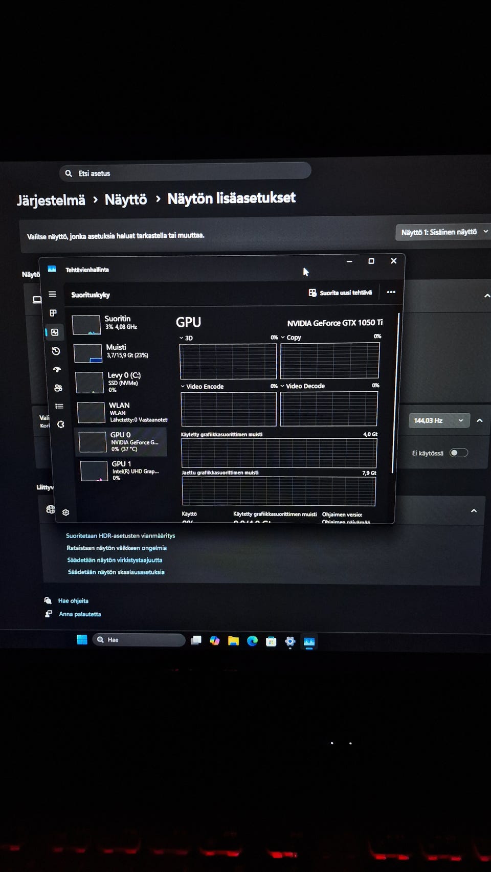Open App history icon in Task Manager
The width and height of the screenshot is (491, 872).
[x=56, y=351]
